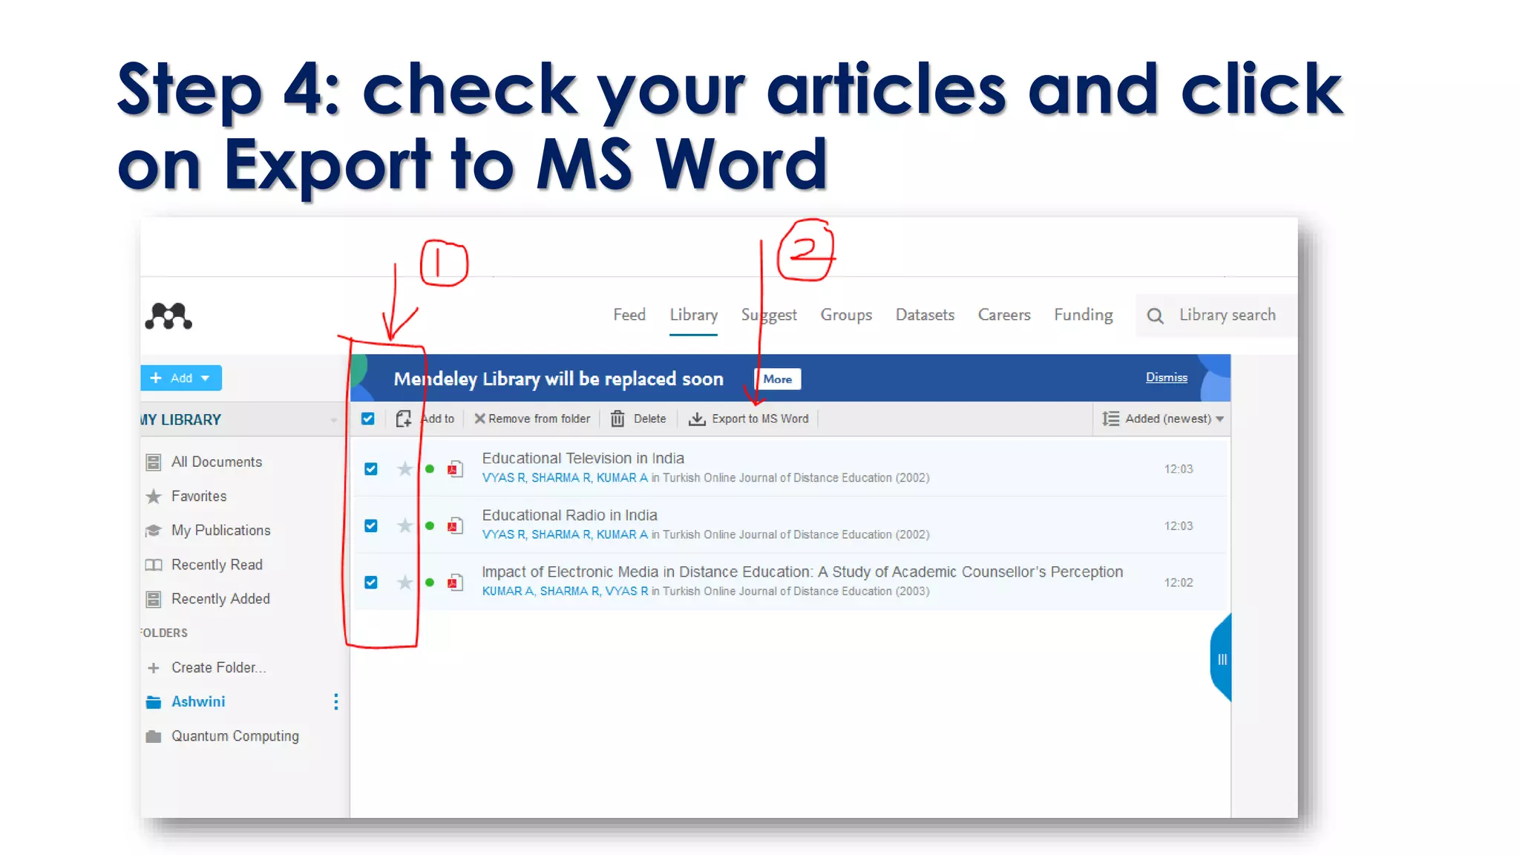The image size is (1520, 855).
Task: Click the Remove from folder X icon
Action: 479,419
